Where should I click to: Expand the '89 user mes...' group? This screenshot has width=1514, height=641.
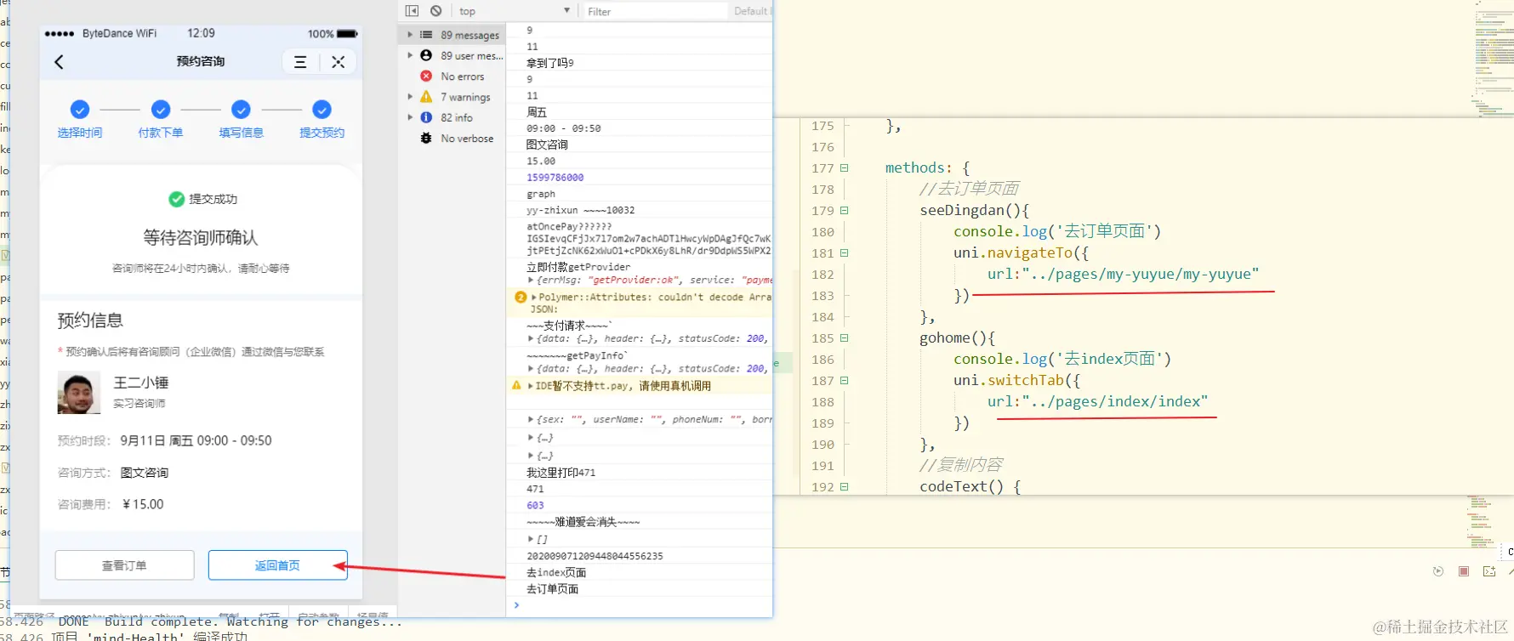pyautogui.click(x=410, y=55)
